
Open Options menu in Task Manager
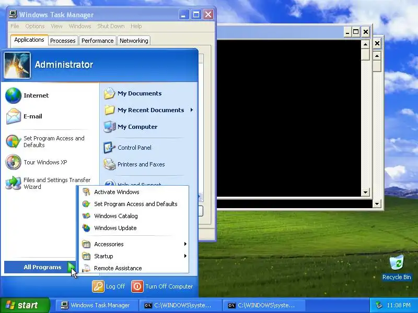pyautogui.click(x=35, y=26)
